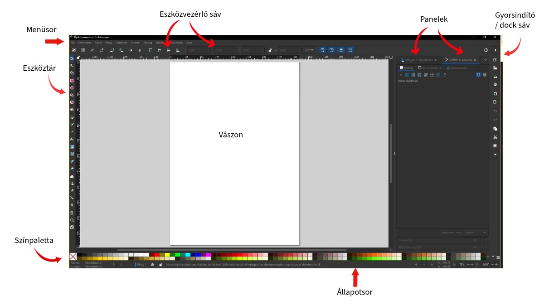Select the Rectangle tool in the toolbox
The width and height of the screenshot is (544, 306).
(x=72, y=80)
